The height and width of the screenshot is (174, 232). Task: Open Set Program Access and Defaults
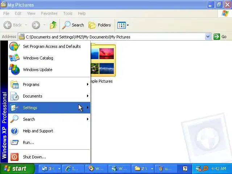[x=49, y=46]
